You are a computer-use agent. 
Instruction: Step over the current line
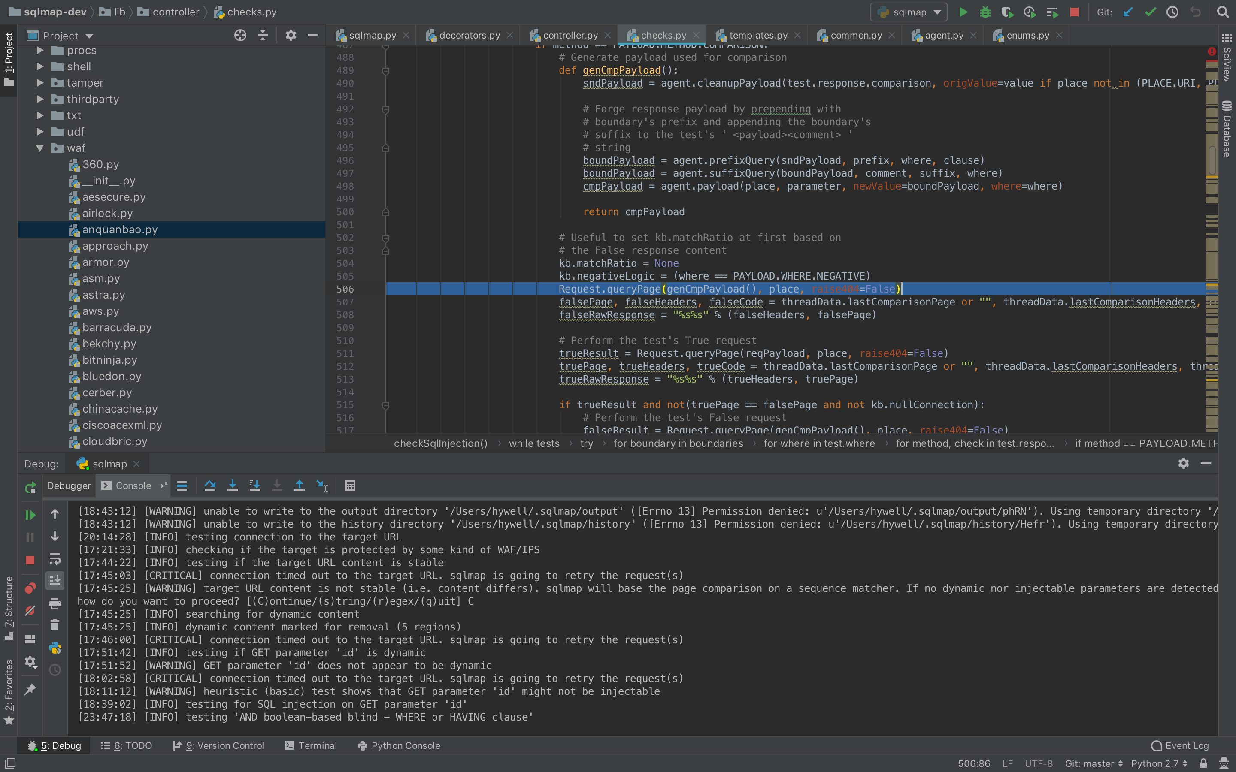[210, 486]
